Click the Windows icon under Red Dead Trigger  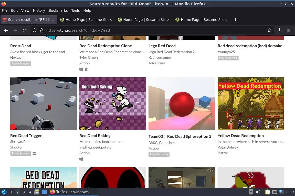(x=34, y=153)
